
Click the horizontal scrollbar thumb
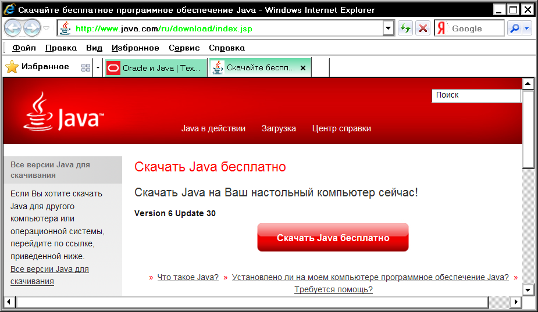click(x=252, y=302)
